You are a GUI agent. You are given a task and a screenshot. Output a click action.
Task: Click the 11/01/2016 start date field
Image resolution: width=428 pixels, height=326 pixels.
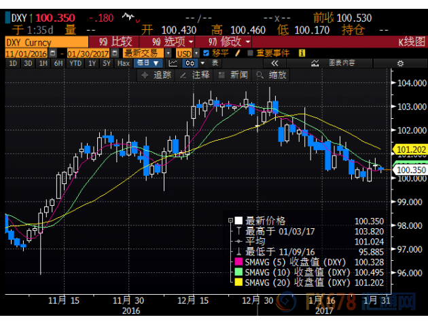click(27, 53)
